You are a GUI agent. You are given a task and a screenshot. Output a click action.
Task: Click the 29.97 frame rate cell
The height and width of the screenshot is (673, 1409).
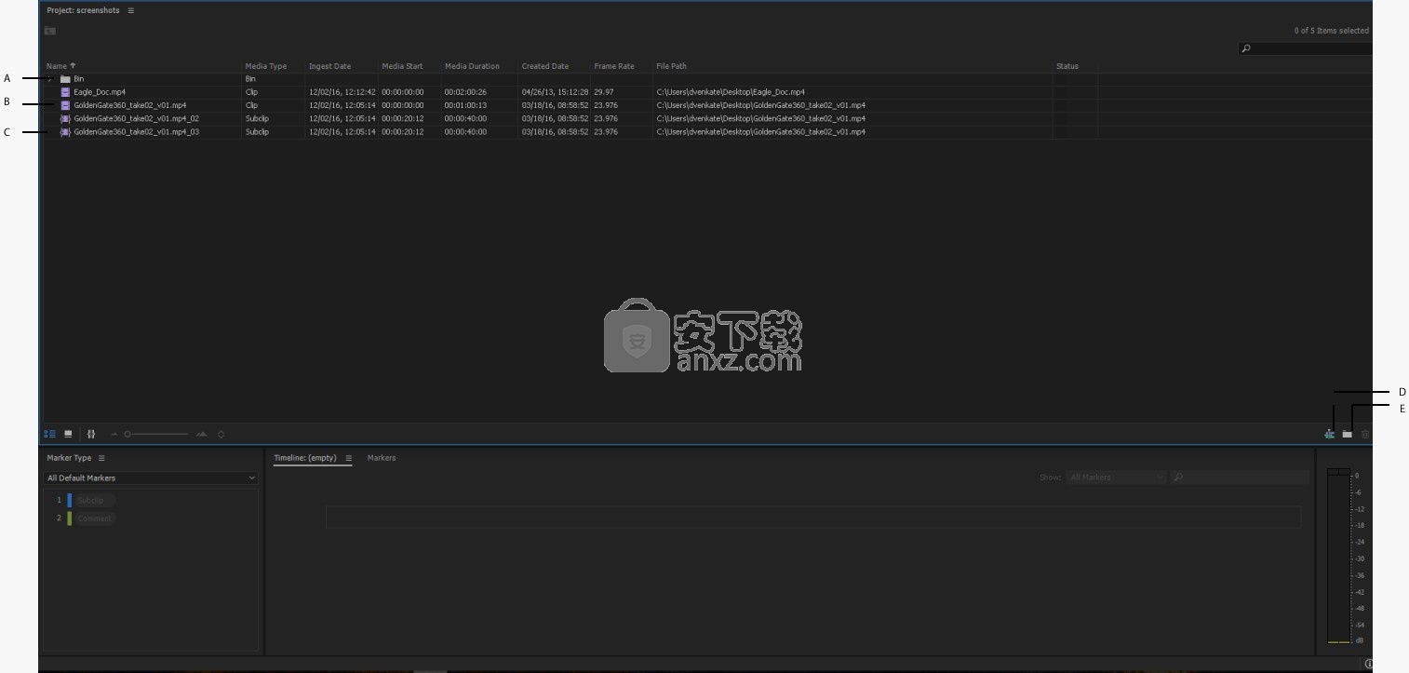(604, 92)
